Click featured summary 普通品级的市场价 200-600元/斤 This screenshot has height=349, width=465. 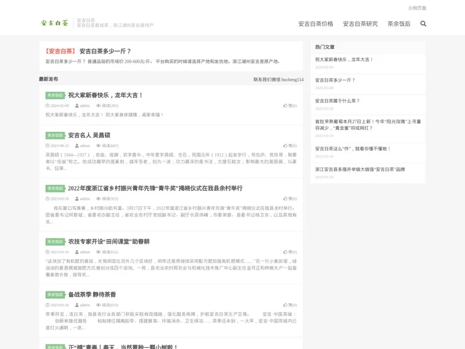click(120, 61)
